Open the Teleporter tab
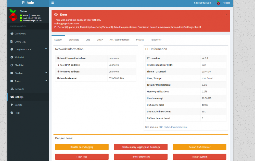 click(x=156, y=40)
